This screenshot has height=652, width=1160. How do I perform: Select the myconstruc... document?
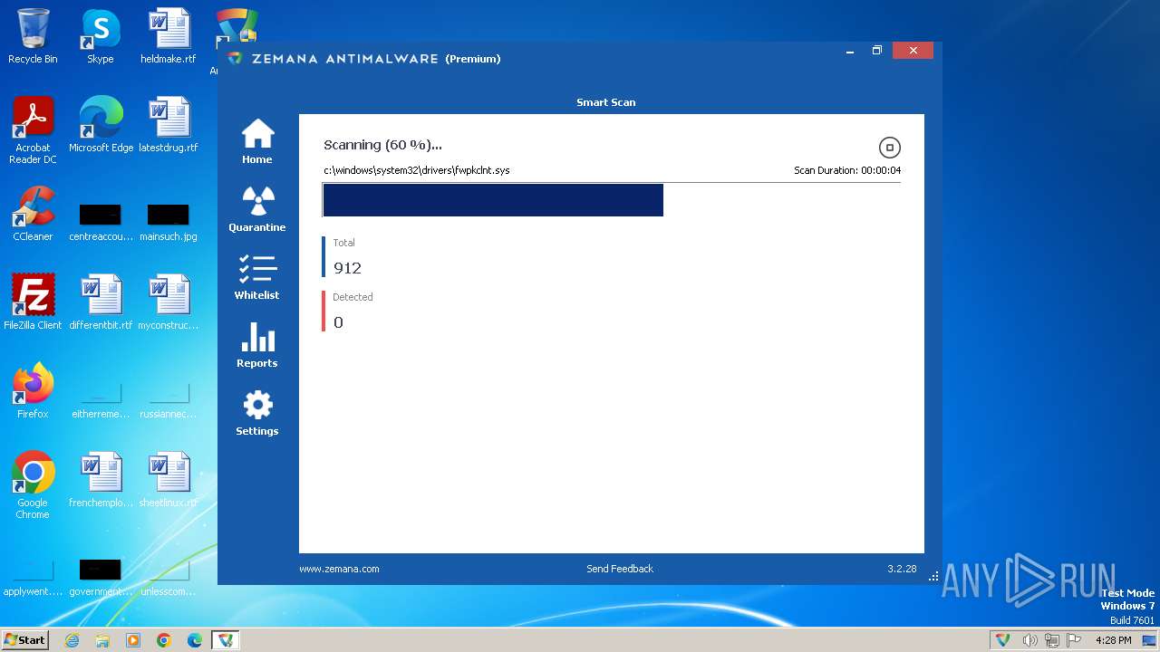[169, 302]
